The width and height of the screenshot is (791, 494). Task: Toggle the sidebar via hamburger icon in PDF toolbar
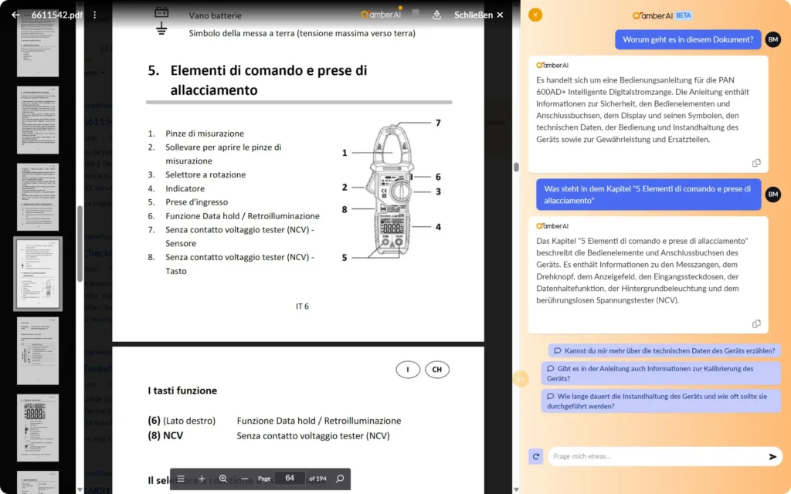[x=181, y=479]
